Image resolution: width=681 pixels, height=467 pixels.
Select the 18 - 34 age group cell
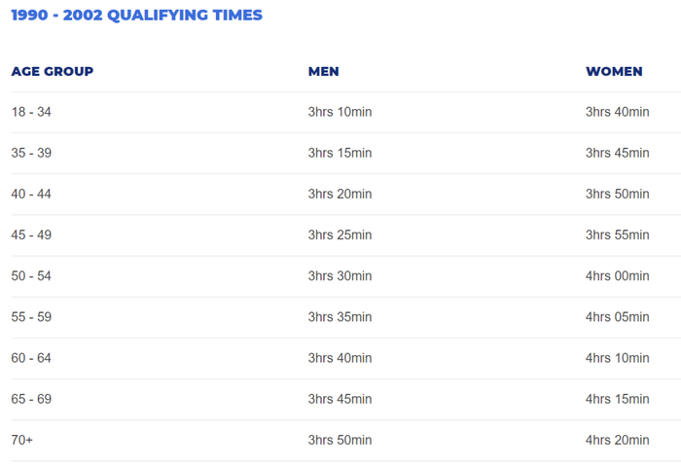tap(31, 112)
